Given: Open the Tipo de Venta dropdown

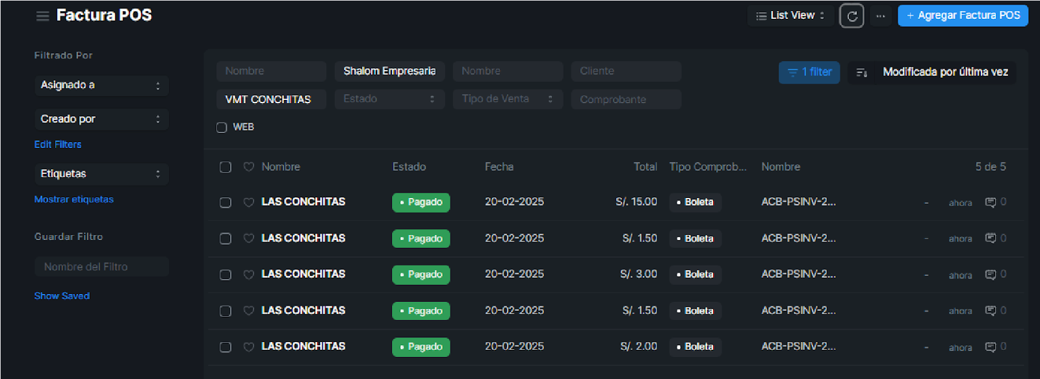Looking at the screenshot, I should 507,99.
